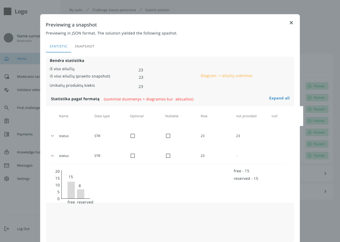Switch to the SNAPSHOT tab
Image resolution: width=340 pixels, height=242 pixels.
(x=84, y=47)
